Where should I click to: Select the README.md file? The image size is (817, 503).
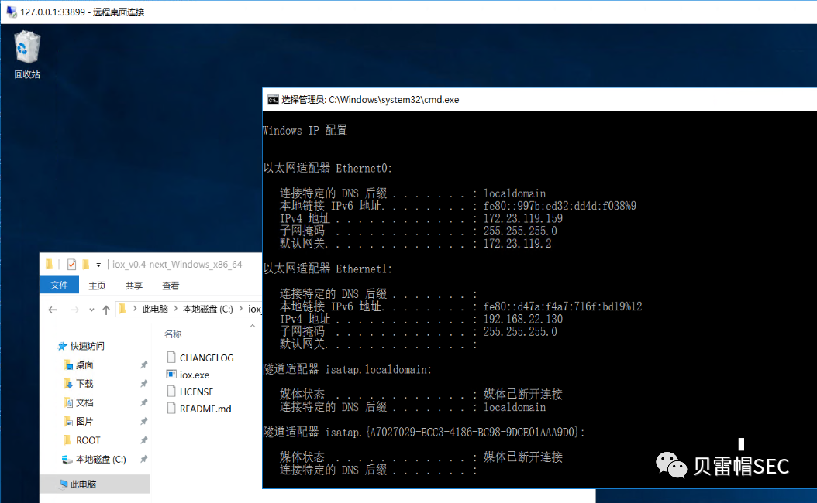(205, 409)
